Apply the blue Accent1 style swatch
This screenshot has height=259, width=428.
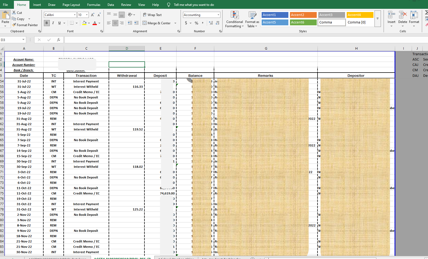275,15
